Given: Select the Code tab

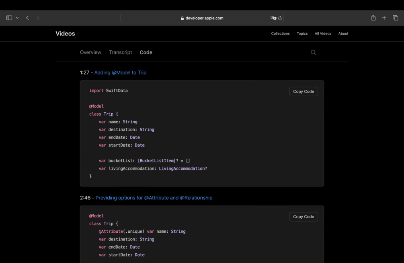Looking at the screenshot, I should point(146,52).
